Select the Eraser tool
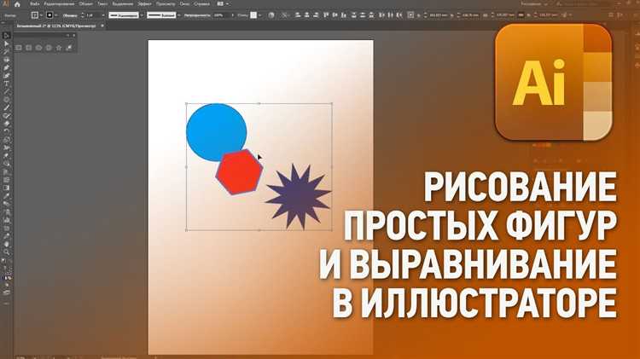This screenshot has height=359, width=640. tap(6, 124)
